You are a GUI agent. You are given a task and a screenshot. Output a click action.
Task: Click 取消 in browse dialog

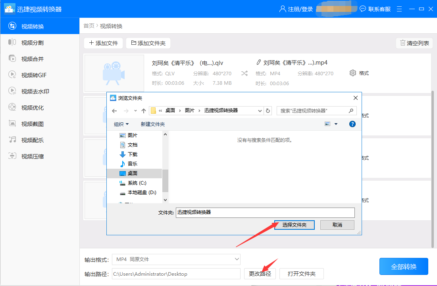(337, 225)
